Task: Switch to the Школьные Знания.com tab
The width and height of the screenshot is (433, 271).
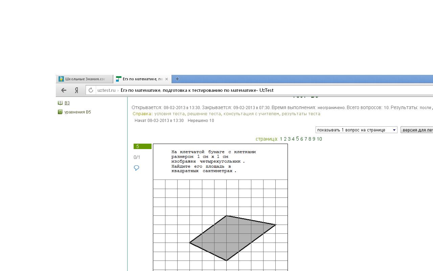Action: [x=85, y=79]
